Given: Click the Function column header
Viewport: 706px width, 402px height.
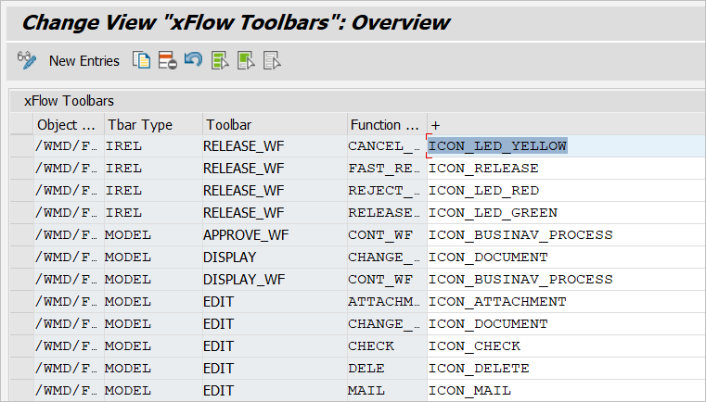Looking at the screenshot, I should point(385,124).
